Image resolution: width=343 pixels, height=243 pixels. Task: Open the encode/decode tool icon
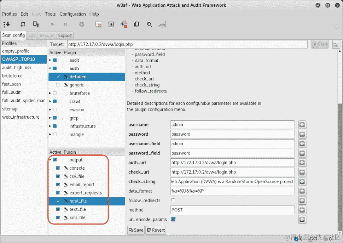[x=124, y=24]
